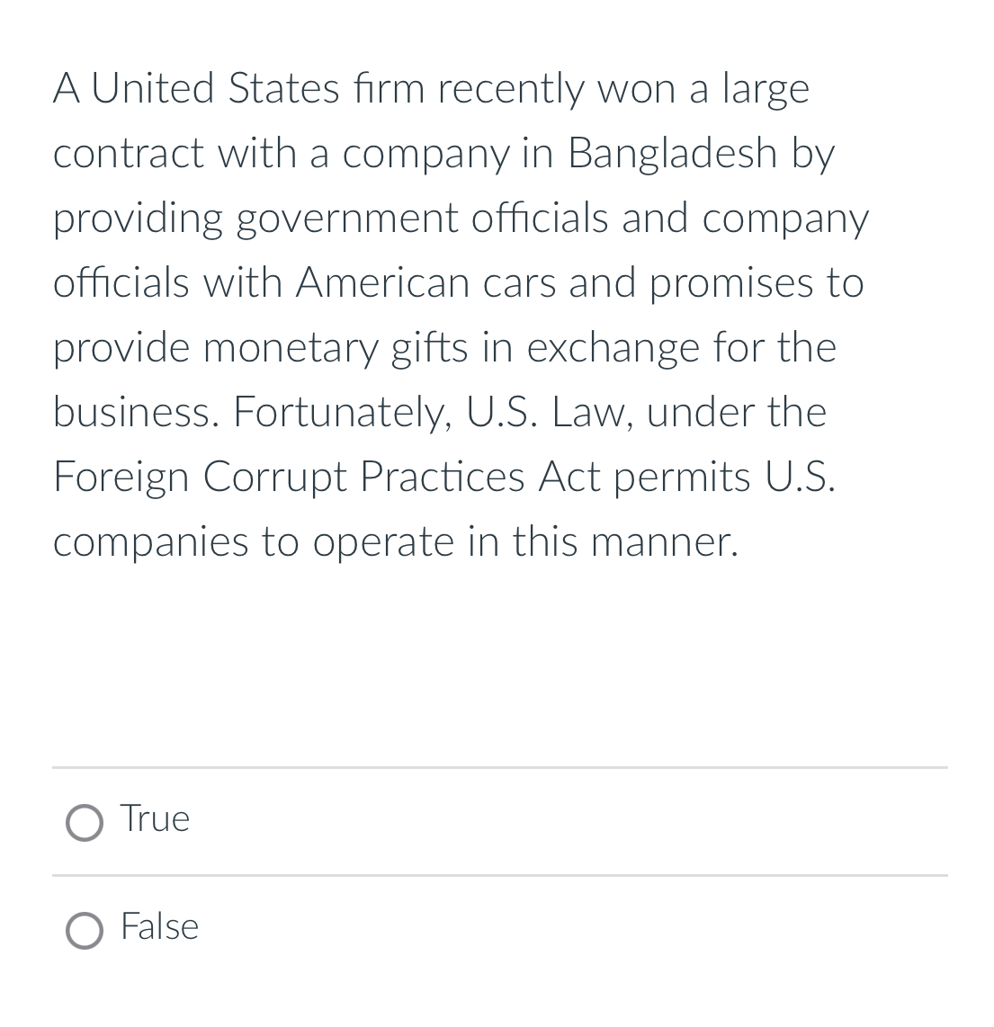Select the False radio button
Viewport: 994px width, 1027px height.
click(85, 931)
